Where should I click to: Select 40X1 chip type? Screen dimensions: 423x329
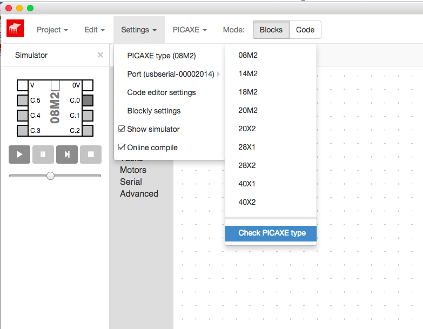click(271, 183)
